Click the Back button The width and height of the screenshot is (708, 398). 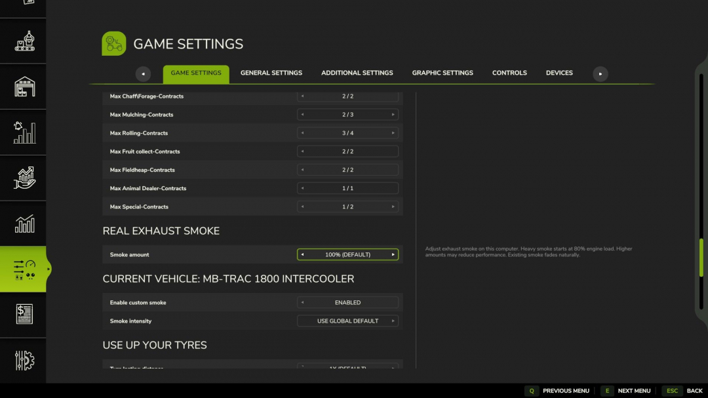(694, 391)
